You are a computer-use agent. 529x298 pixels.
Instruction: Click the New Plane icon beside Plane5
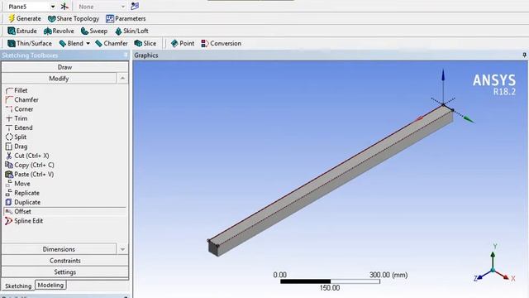tap(64, 7)
